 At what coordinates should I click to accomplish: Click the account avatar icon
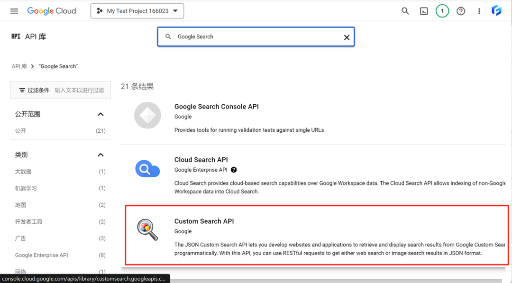(x=497, y=11)
